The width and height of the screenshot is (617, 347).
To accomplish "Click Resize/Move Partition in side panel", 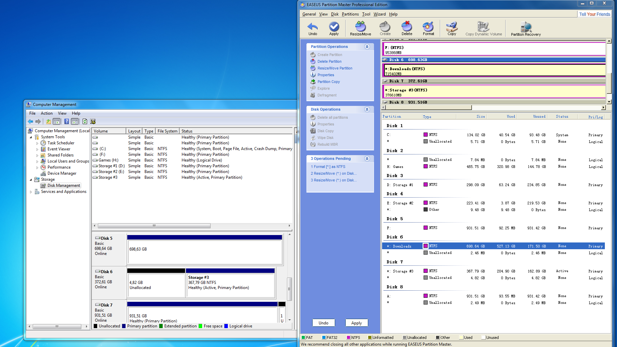I will pos(335,68).
